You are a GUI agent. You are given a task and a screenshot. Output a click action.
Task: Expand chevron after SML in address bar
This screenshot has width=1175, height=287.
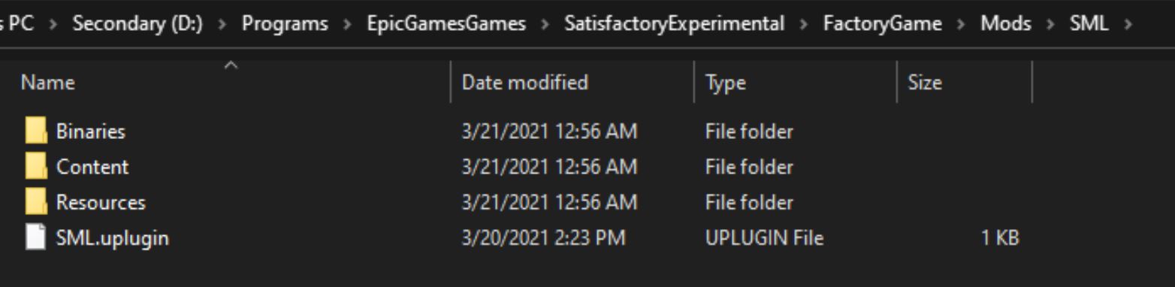pyautogui.click(x=1127, y=24)
